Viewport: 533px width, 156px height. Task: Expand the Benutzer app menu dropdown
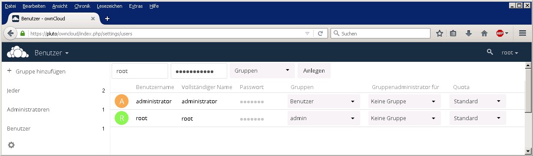52,53
